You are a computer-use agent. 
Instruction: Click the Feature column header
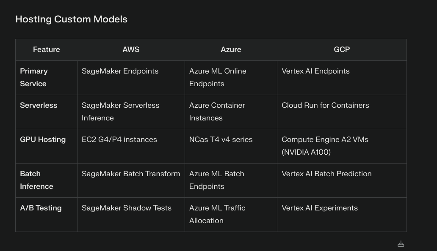[46, 50]
